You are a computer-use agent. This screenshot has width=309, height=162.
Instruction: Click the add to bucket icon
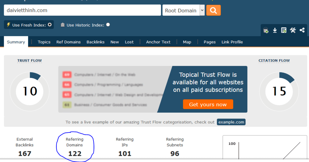tap(266, 30)
